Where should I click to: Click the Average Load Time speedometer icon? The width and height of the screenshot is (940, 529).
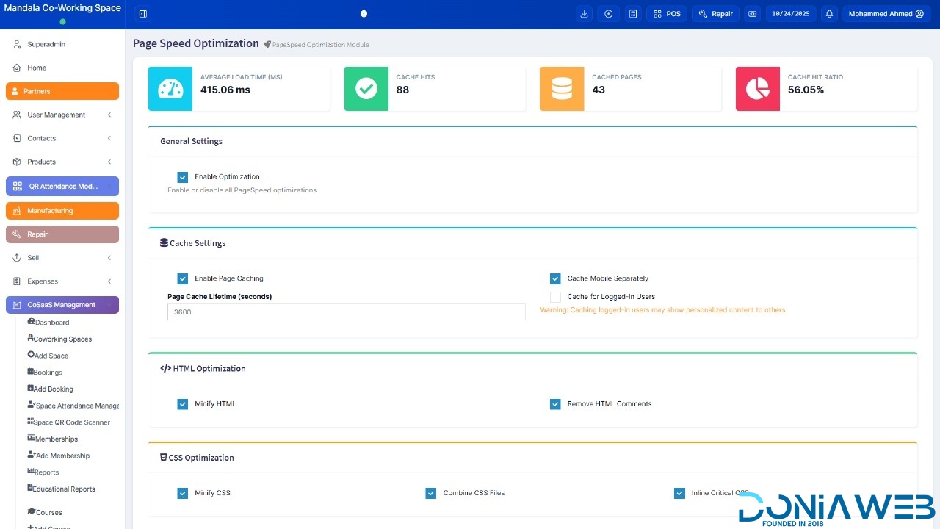[170, 89]
